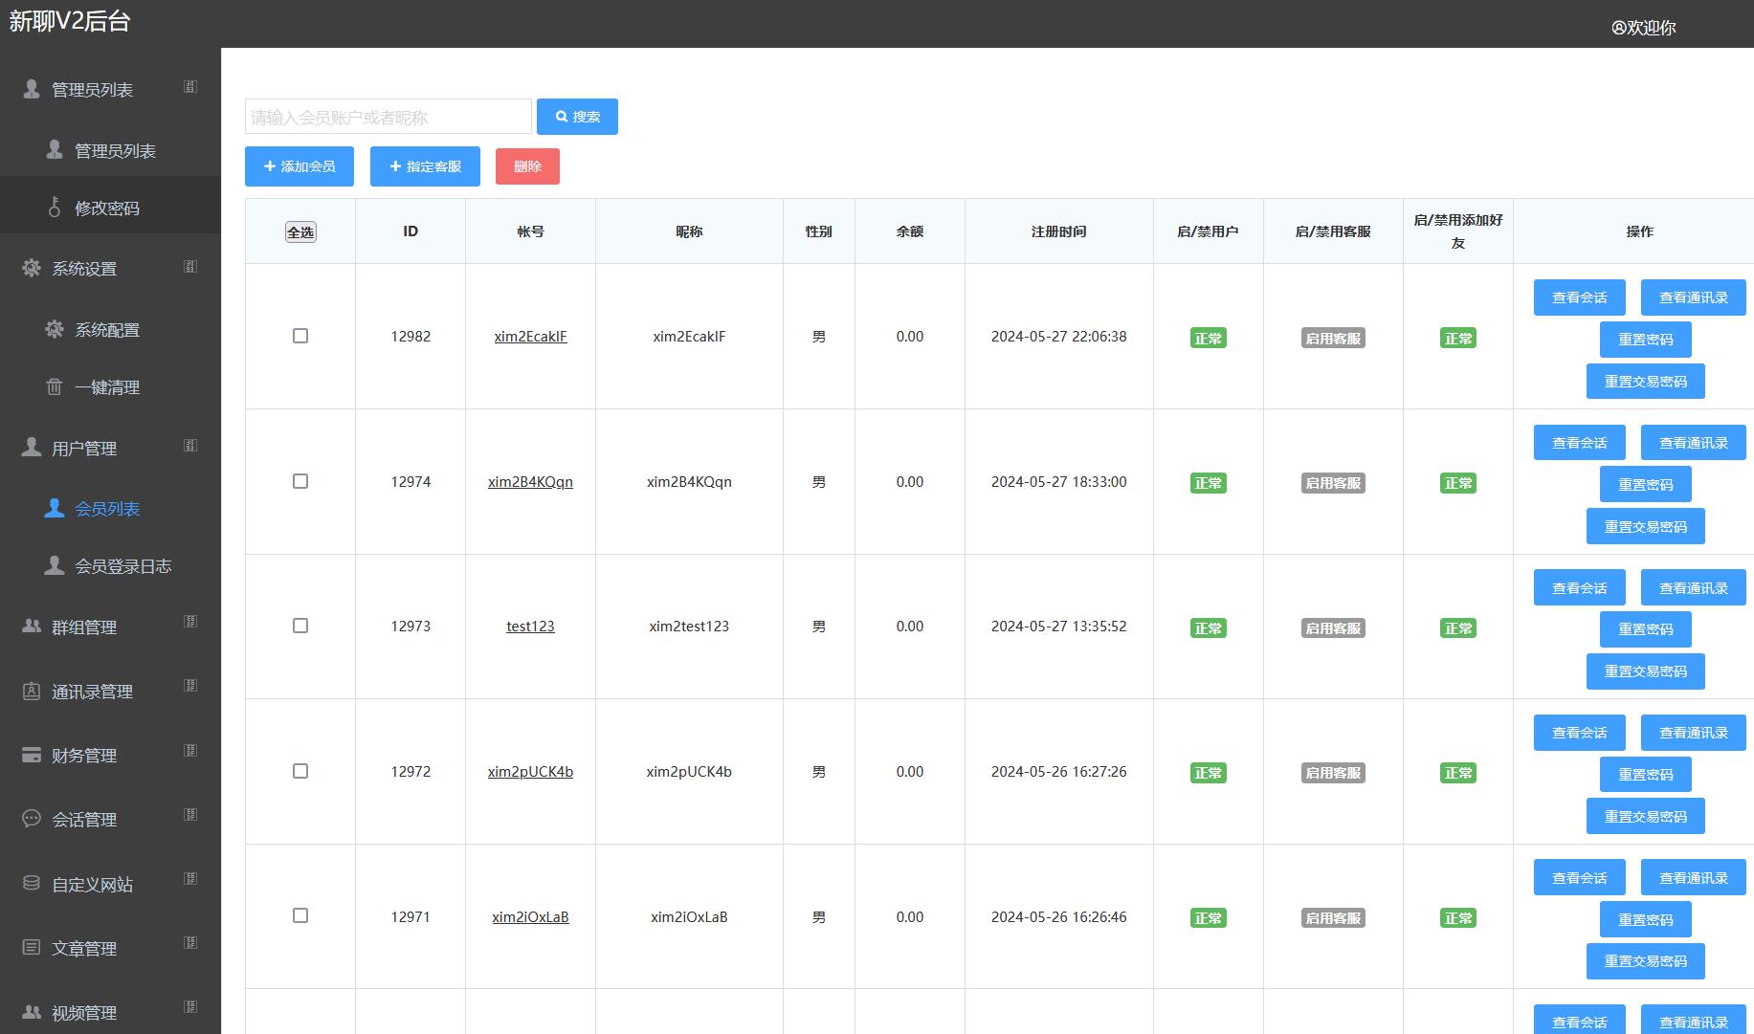1754x1034 pixels.
Task: Click the person icon beside 用户管理
Action: tap(32, 448)
